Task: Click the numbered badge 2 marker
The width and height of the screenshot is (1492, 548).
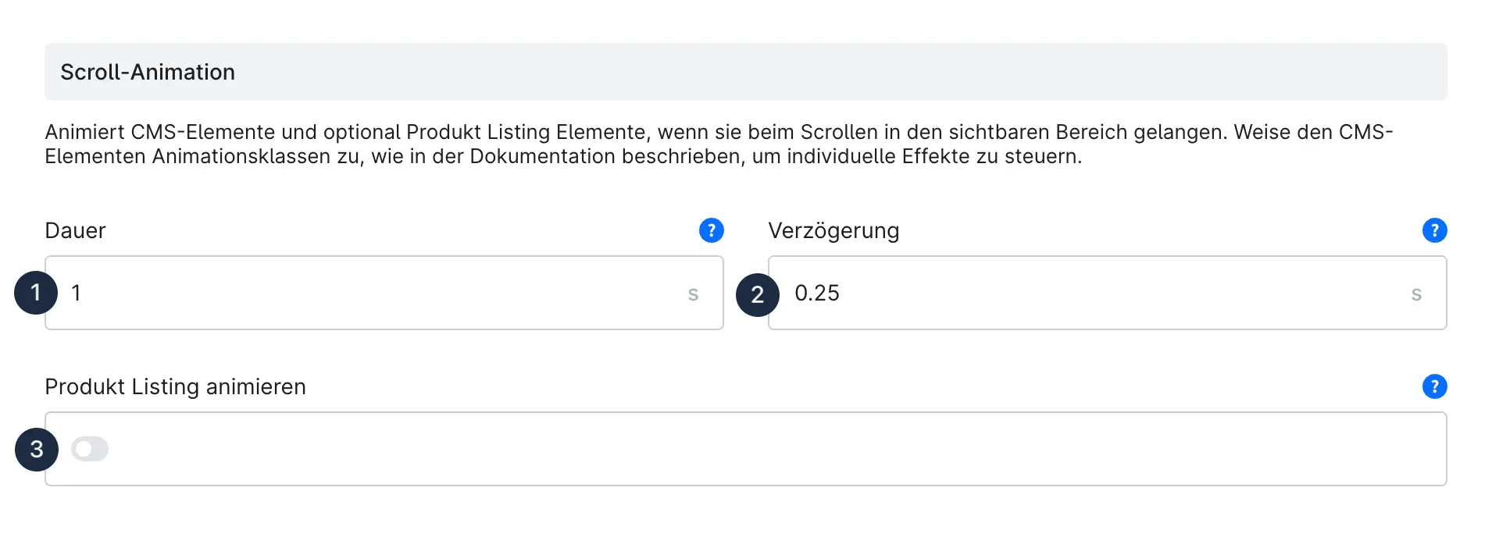Action: tap(757, 294)
